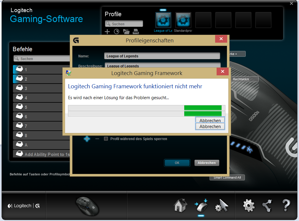299x221 pixels.
Task: Select the G500s mouse device icon
Action: (x=87, y=206)
